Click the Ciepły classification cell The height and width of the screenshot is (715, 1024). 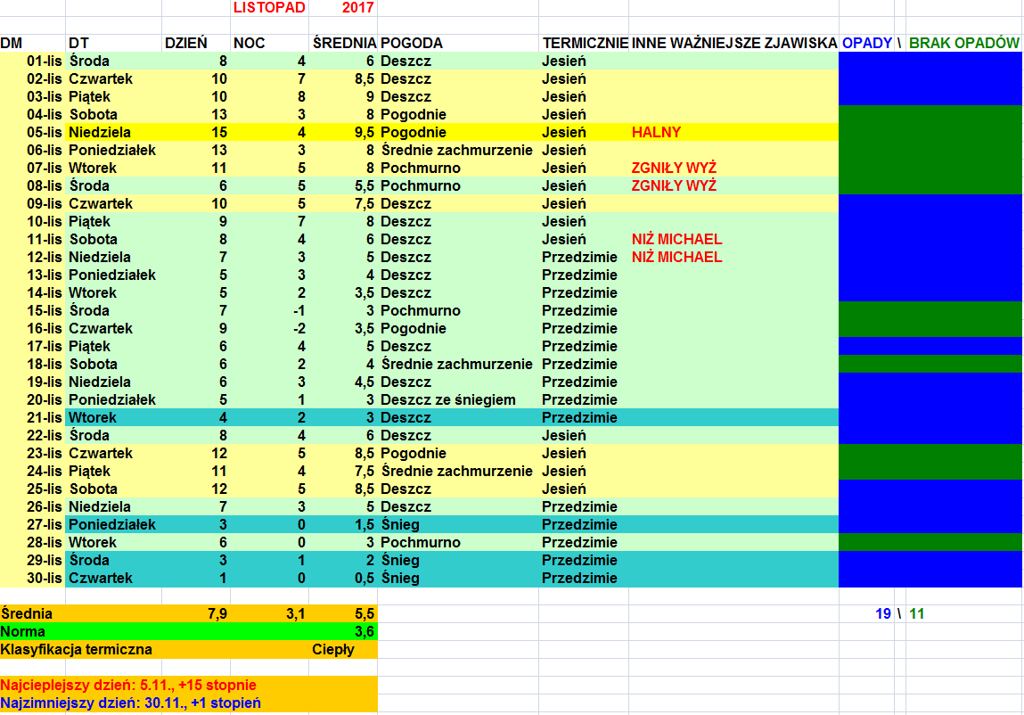click(333, 649)
